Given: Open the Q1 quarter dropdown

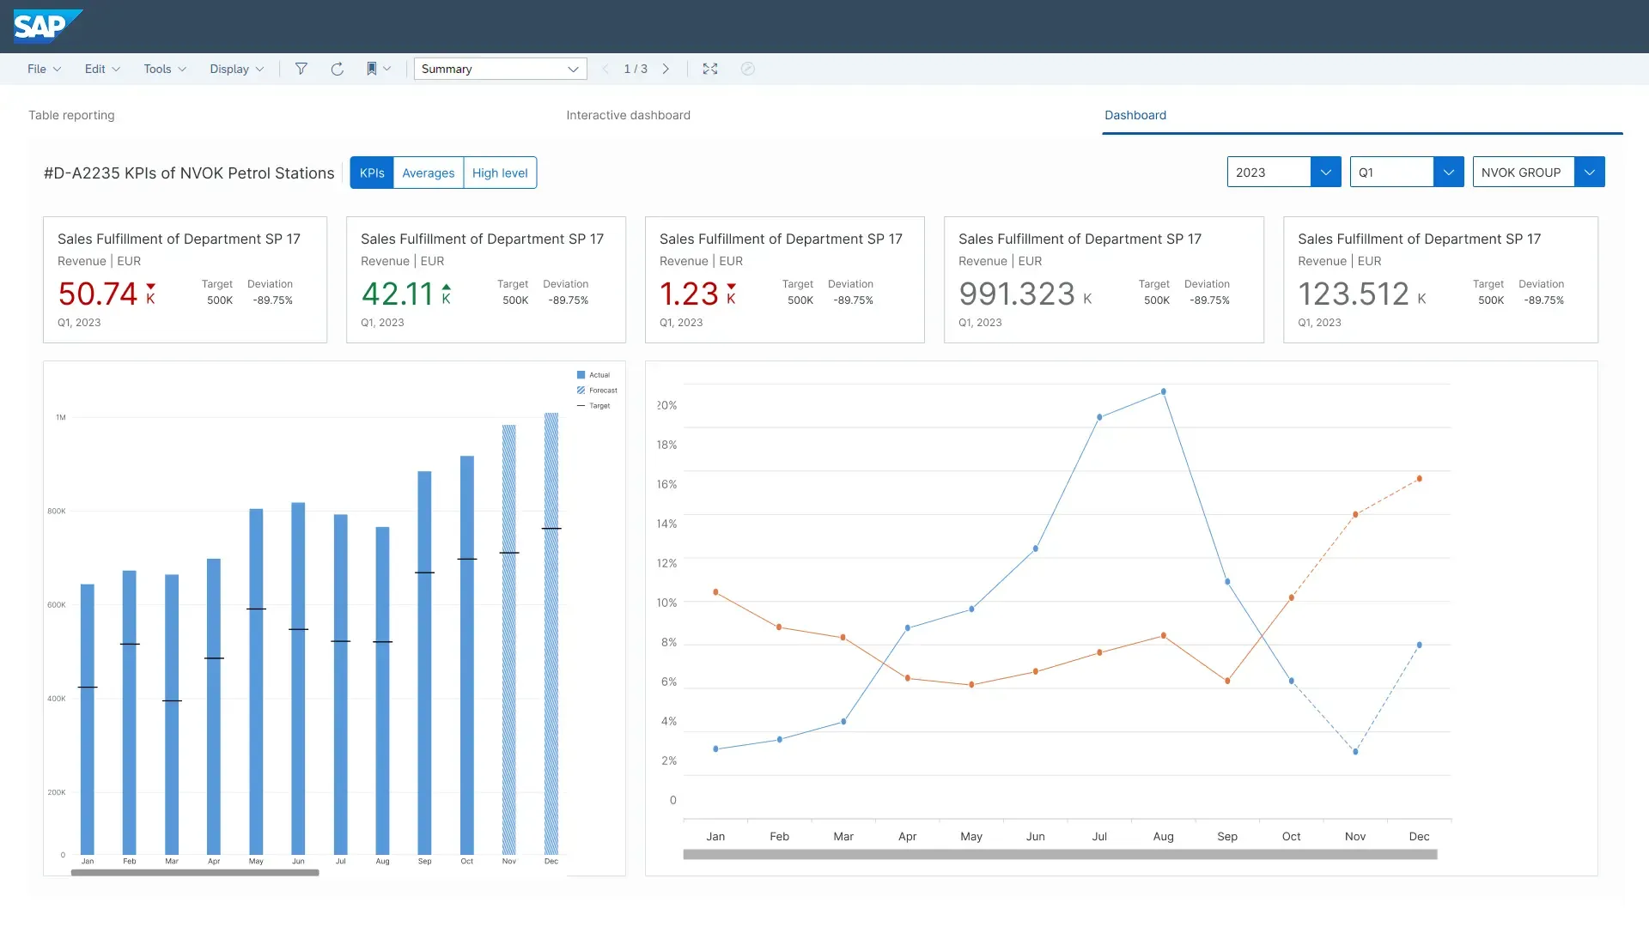Looking at the screenshot, I should tap(1407, 173).
